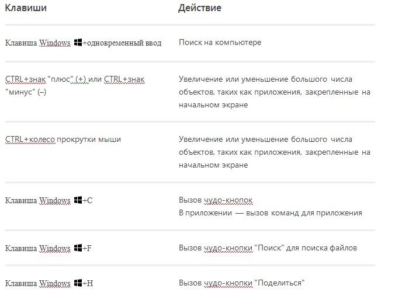Click the Windows logo icon before "+H"

tap(78, 283)
